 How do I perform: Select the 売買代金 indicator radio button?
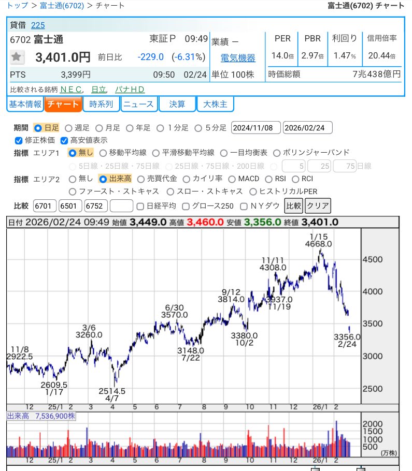tap(141, 179)
